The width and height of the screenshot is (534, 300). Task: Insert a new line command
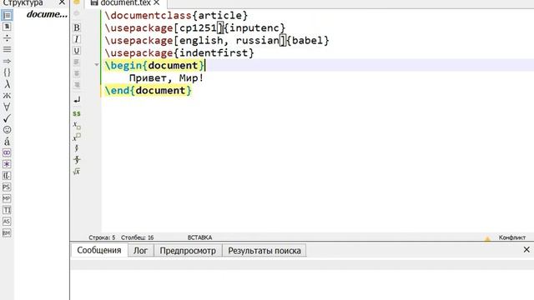coord(77,100)
